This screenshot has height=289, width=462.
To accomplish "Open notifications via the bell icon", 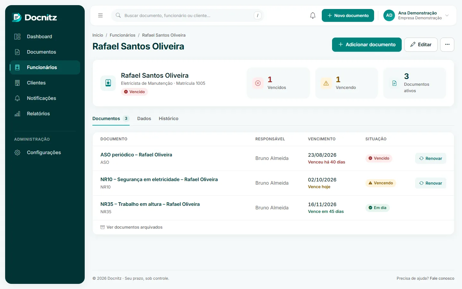I will coord(313,15).
